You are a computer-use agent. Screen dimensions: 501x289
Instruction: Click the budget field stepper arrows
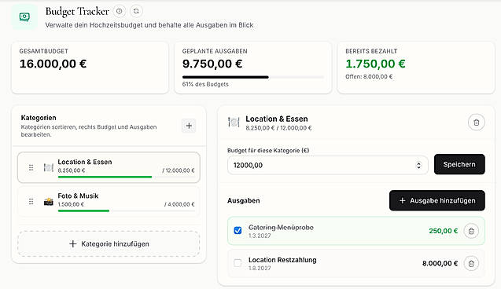point(418,165)
